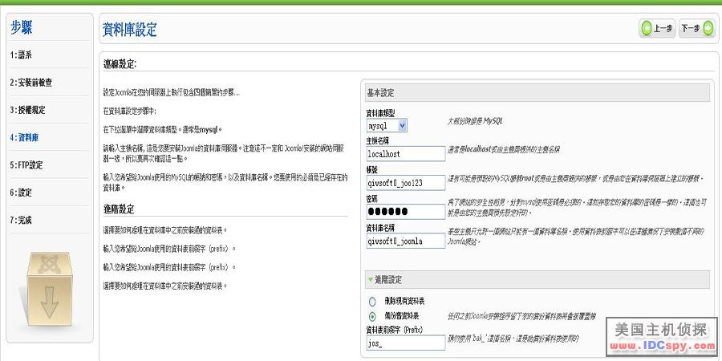Click the Joomla install box icon
Viewport: 722px width, 361px height.
(x=49, y=289)
